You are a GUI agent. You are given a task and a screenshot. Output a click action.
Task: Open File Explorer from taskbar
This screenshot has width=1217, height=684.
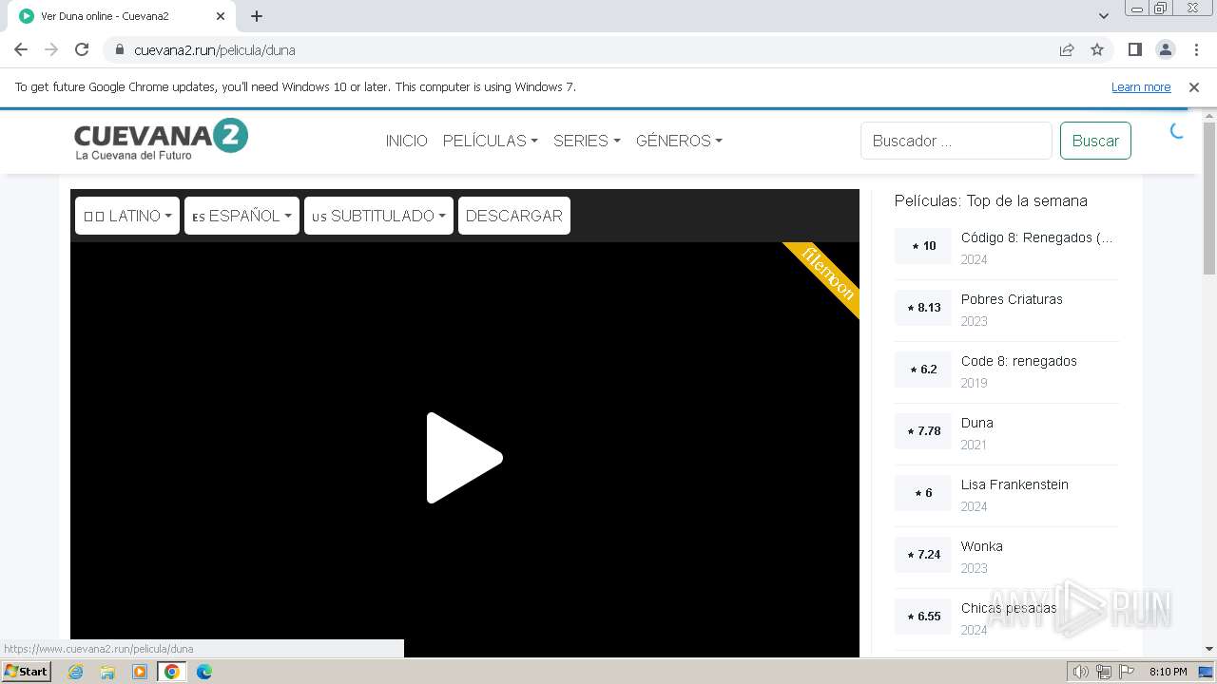click(x=107, y=672)
